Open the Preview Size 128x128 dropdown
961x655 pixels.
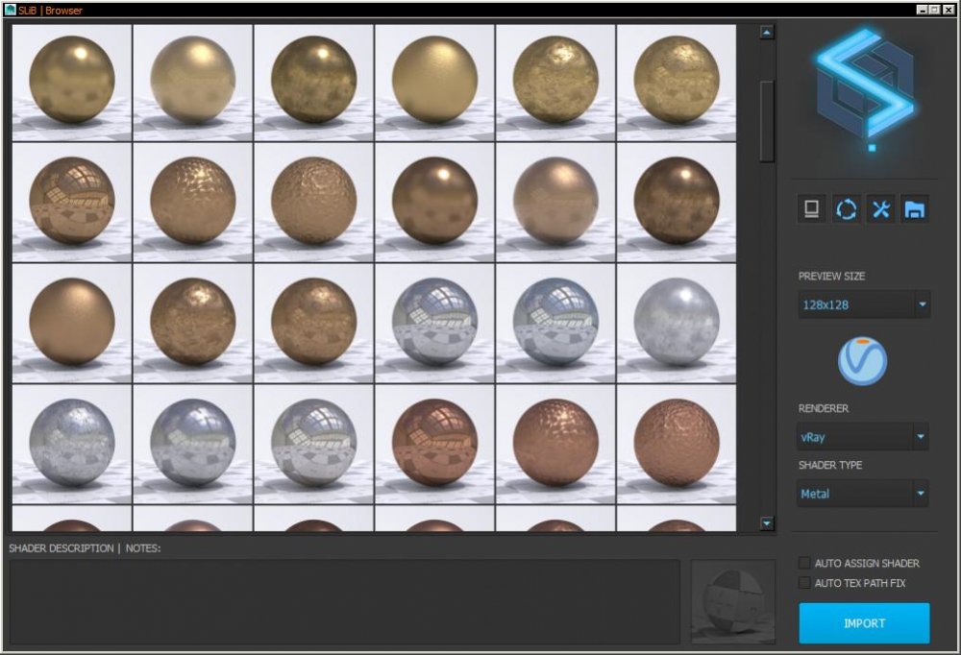(863, 305)
